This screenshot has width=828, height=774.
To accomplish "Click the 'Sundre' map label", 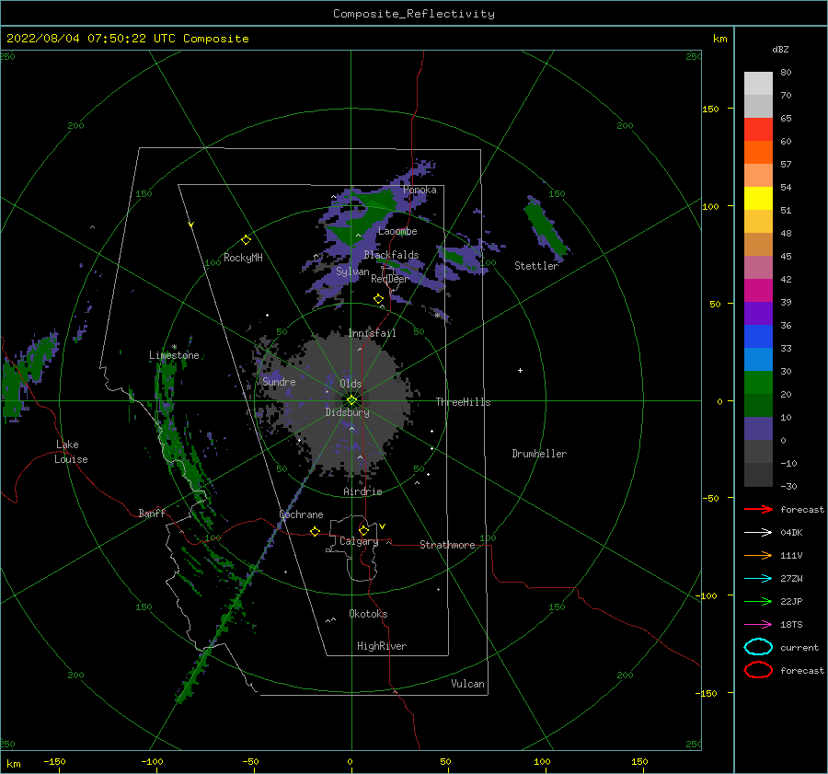I will [279, 381].
